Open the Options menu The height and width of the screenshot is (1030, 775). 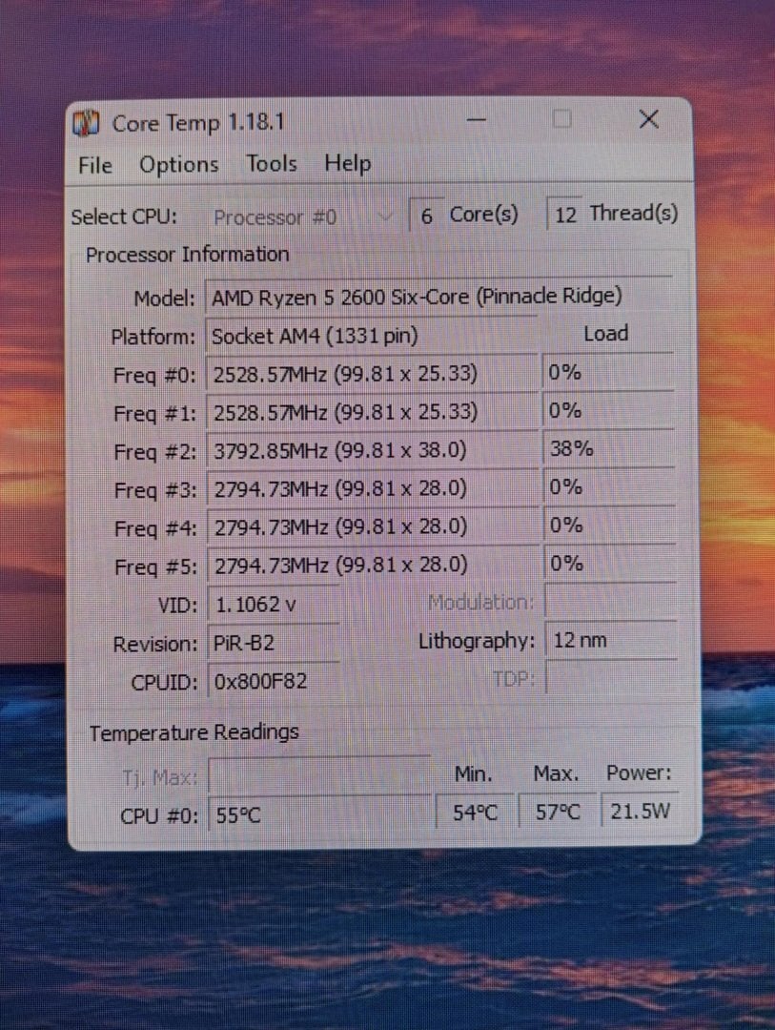click(178, 165)
